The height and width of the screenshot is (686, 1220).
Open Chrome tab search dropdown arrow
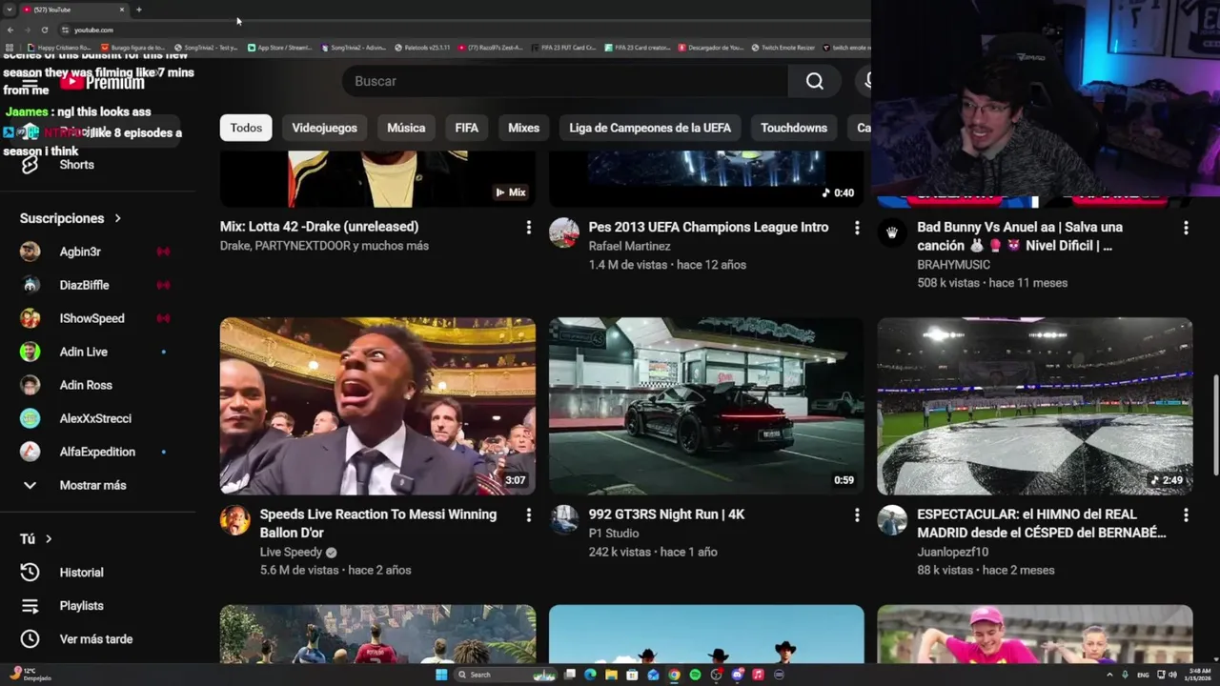click(x=10, y=10)
